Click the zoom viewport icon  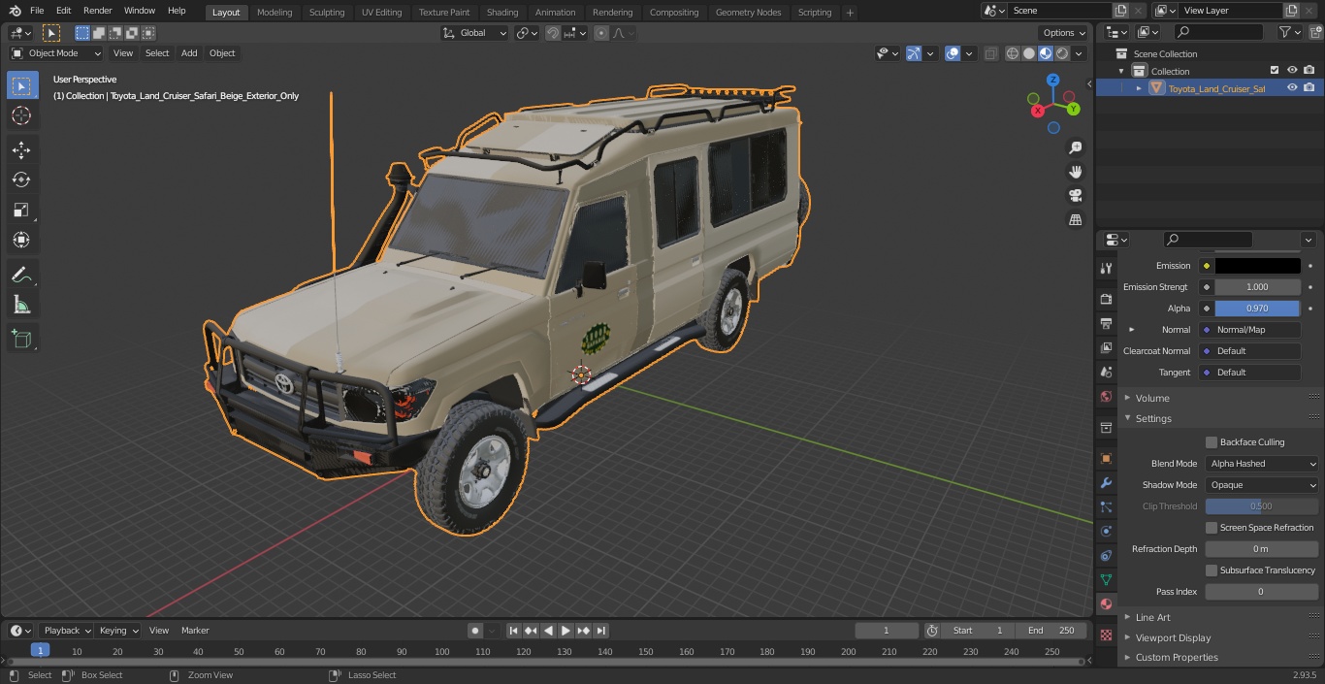[x=1075, y=147]
